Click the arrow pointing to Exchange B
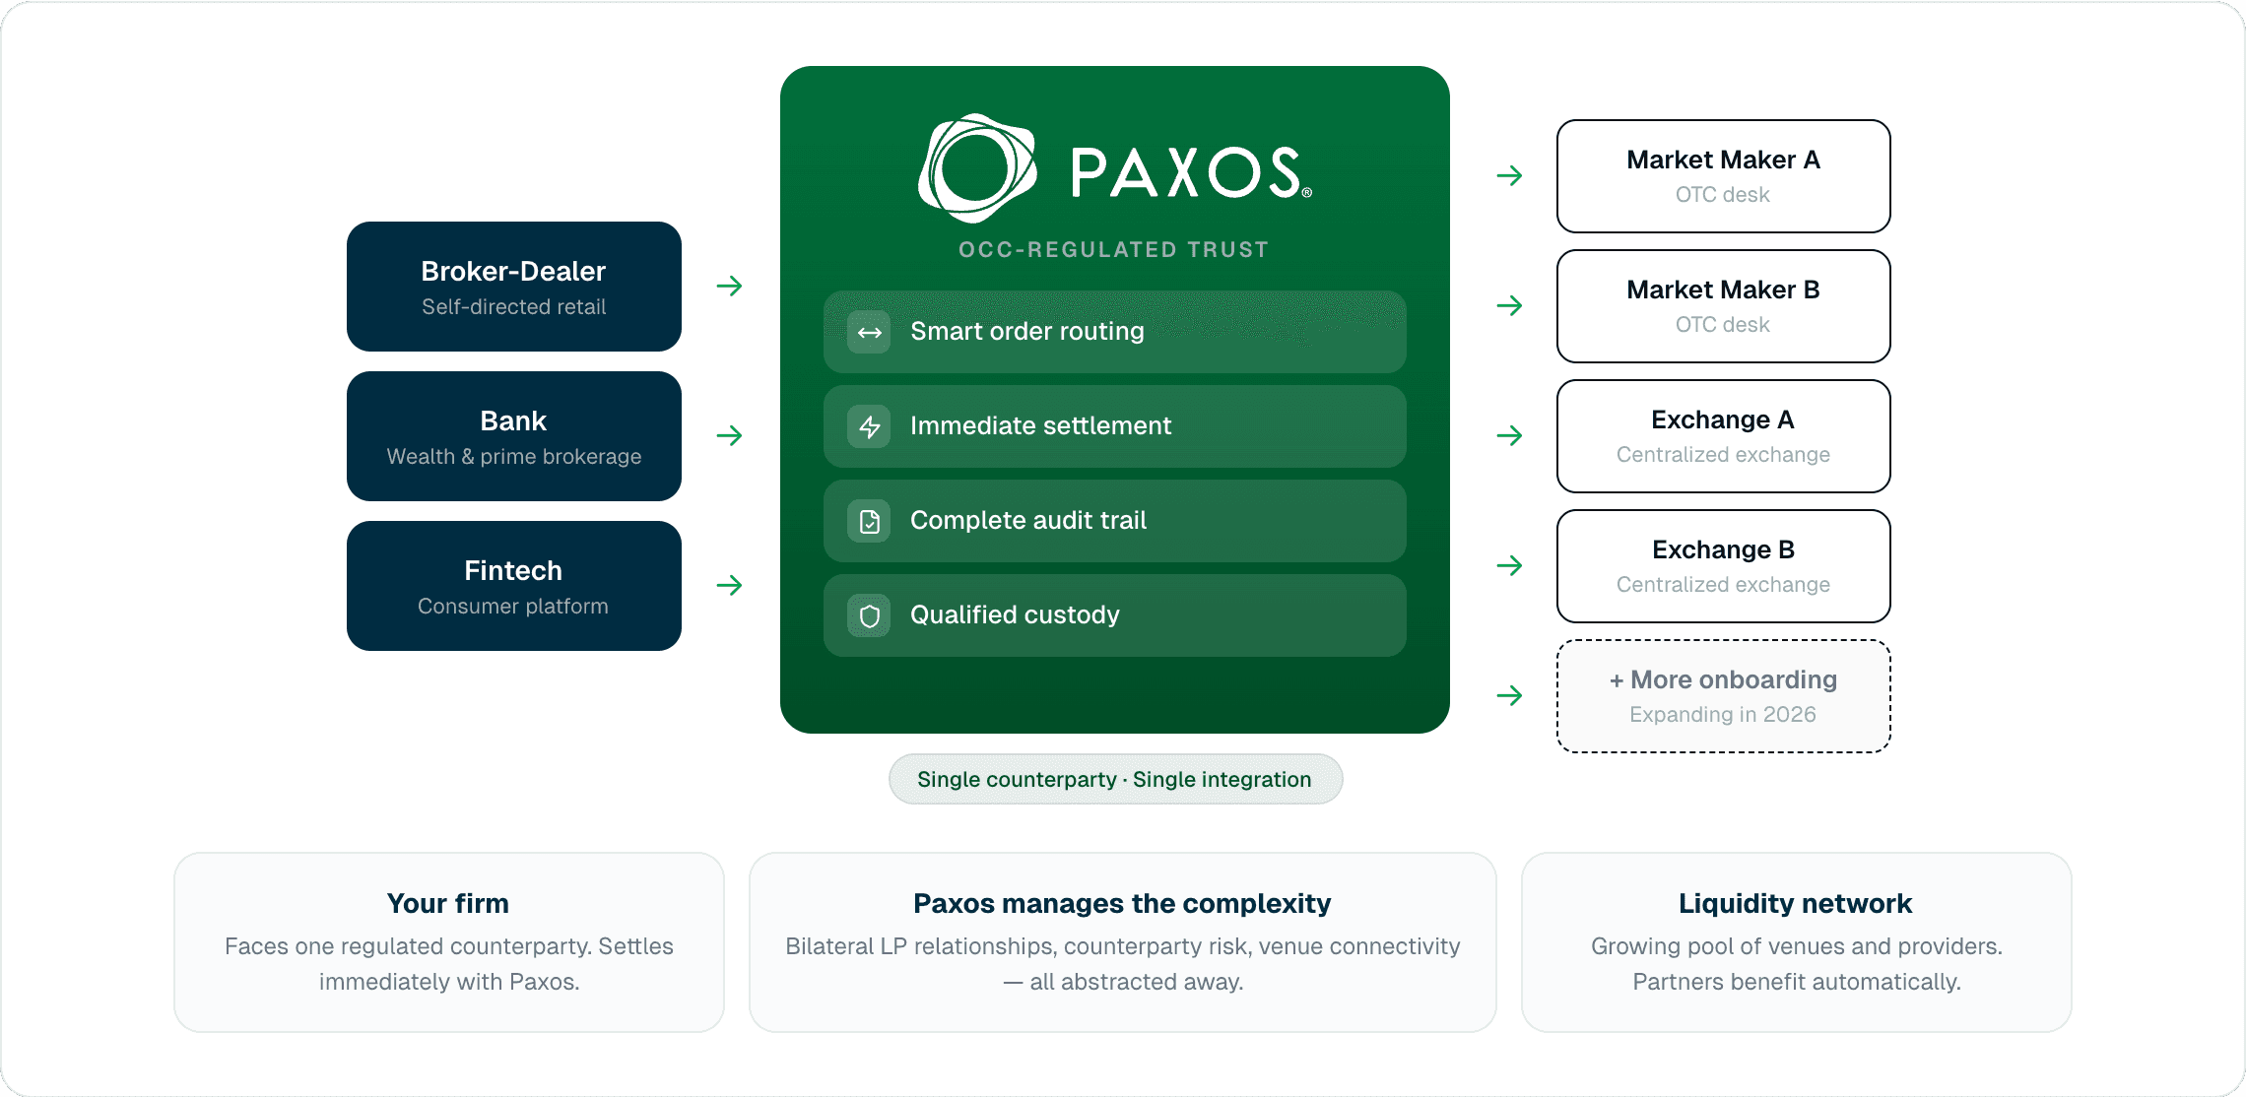Viewport: 2246px width, 1097px height. (x=1509, y=566)
